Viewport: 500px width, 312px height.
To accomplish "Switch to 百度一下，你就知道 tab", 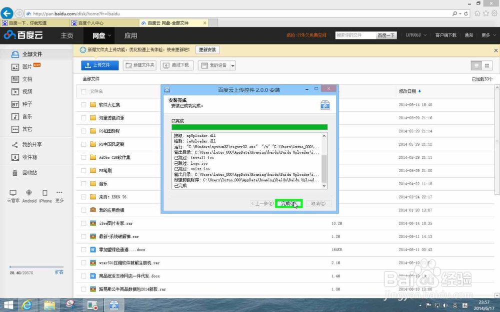I will pos(35,23).
